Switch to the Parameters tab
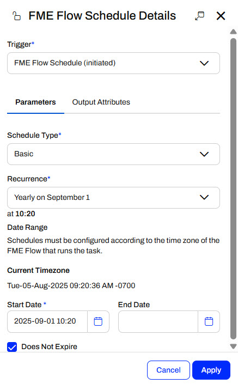This screenshot has height=384, width=238. (35, 102)
